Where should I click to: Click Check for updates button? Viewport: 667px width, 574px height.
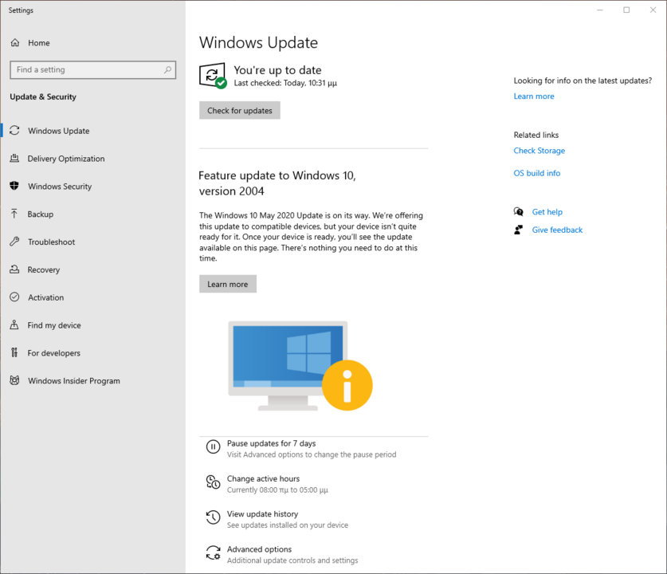pyautogui.click(x=240, y=110)
